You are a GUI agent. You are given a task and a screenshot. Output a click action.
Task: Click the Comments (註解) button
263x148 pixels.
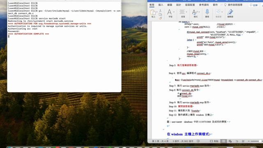(254, 5)
